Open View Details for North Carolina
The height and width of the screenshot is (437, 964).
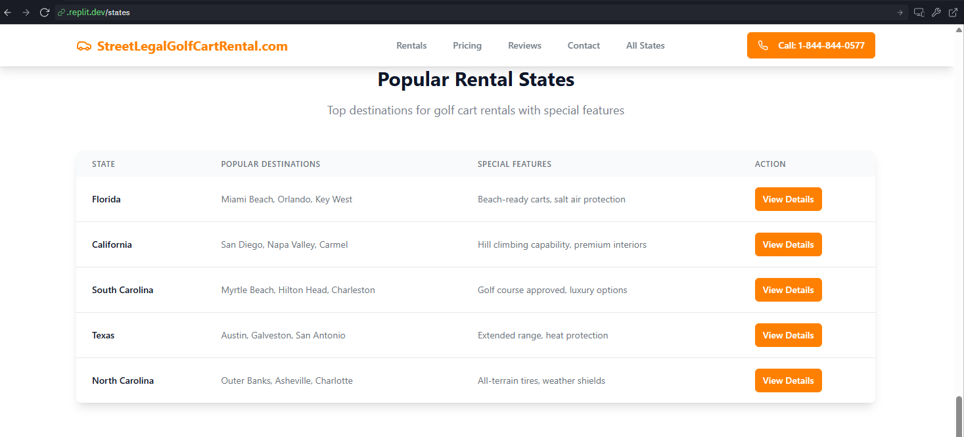pos(788,381)
